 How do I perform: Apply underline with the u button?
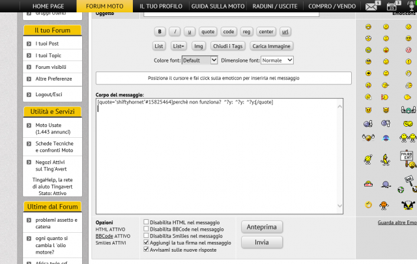[190, 31]
